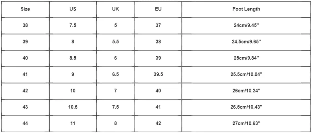Click the UK column header

[116, 9]
